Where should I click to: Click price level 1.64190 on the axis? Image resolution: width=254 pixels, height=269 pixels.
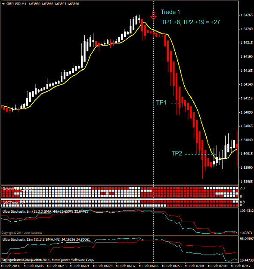point(247,57)
